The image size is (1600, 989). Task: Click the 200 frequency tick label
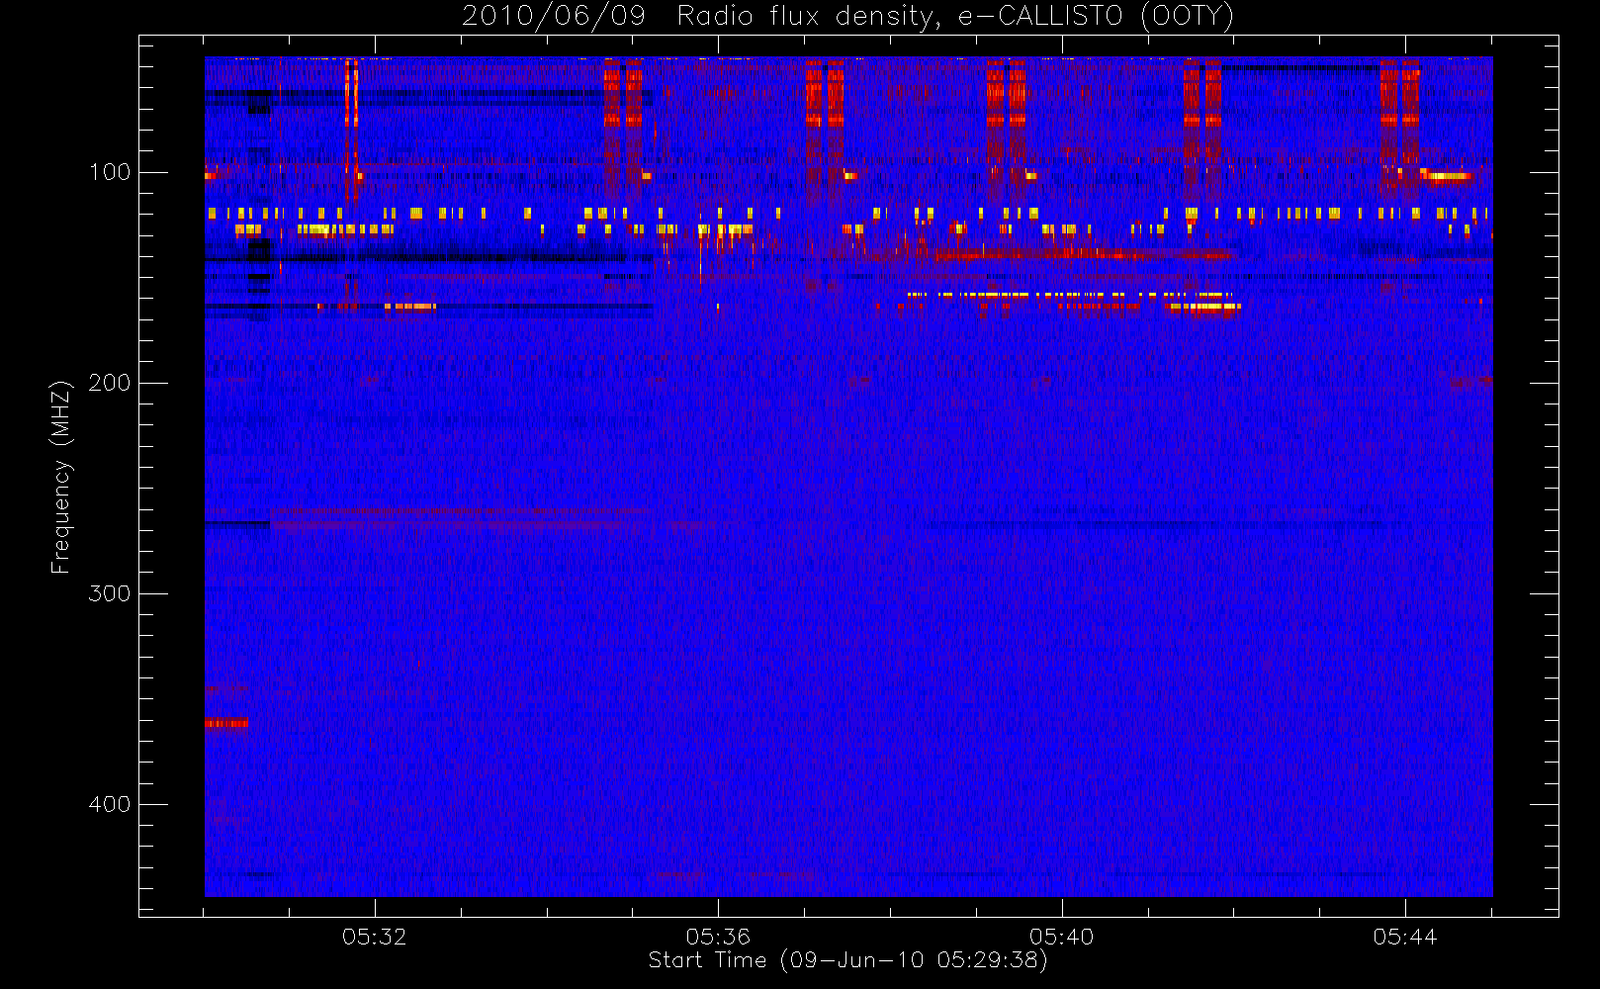[110, 383]
